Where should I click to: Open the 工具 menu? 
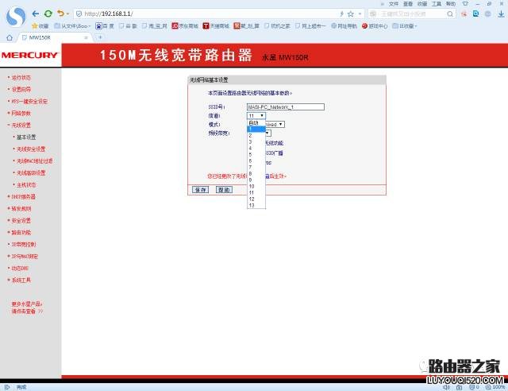click(436, 4)
